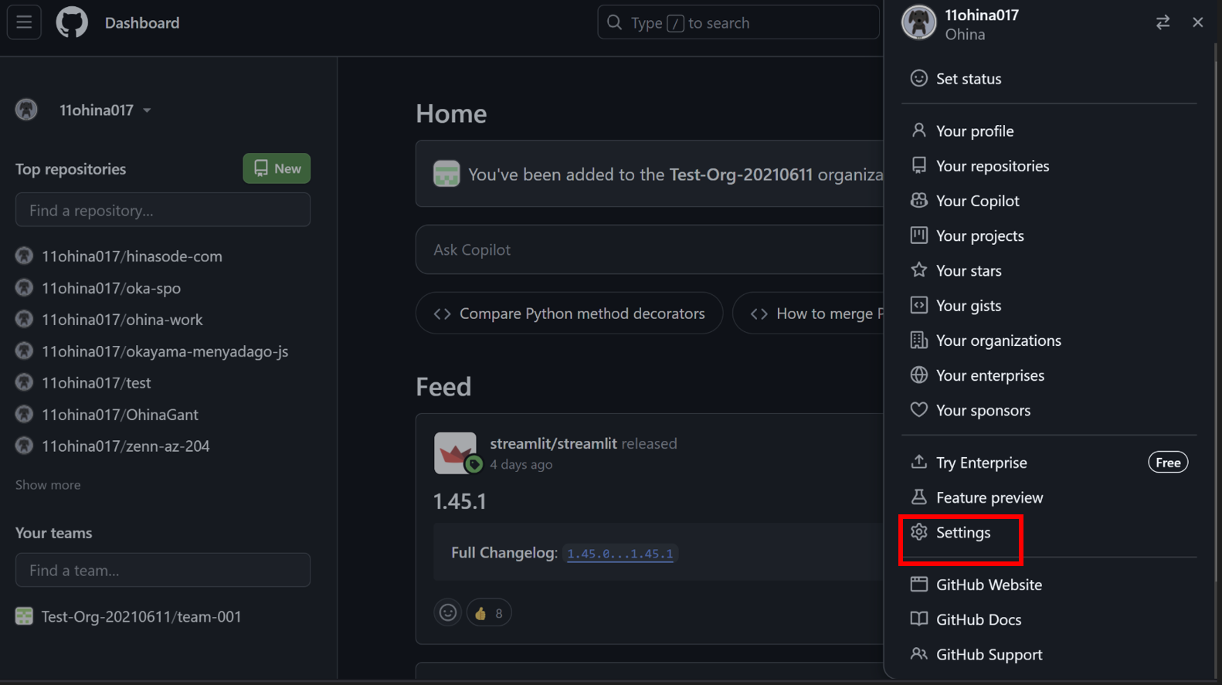Image resolution: width=1222 pixels, height=685 pixels.
Task: Open streamlit/streamlit link in feed
Action: tap(553, 443)
